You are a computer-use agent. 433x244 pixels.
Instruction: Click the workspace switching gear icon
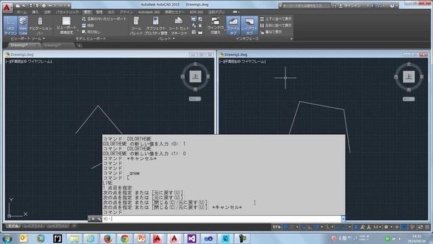(386, 227)
